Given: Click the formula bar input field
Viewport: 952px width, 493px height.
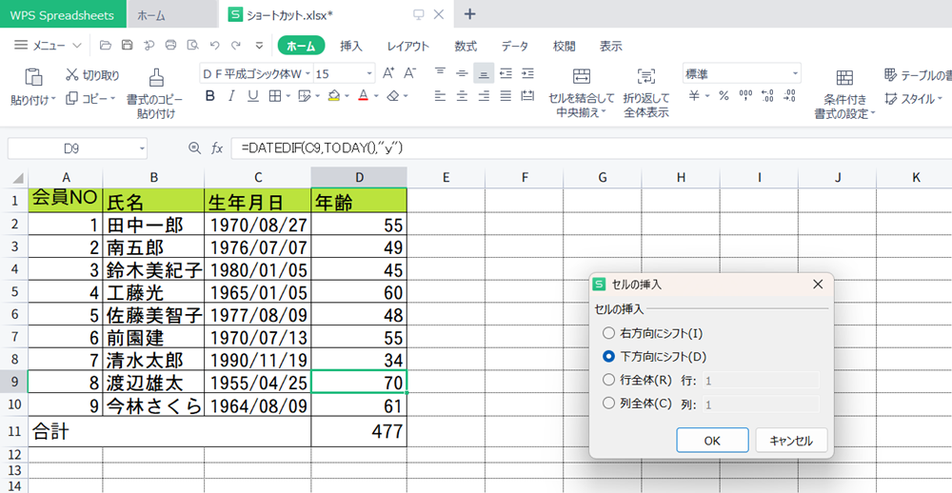Looking at the screenshot, I should (x=591, y=148).
